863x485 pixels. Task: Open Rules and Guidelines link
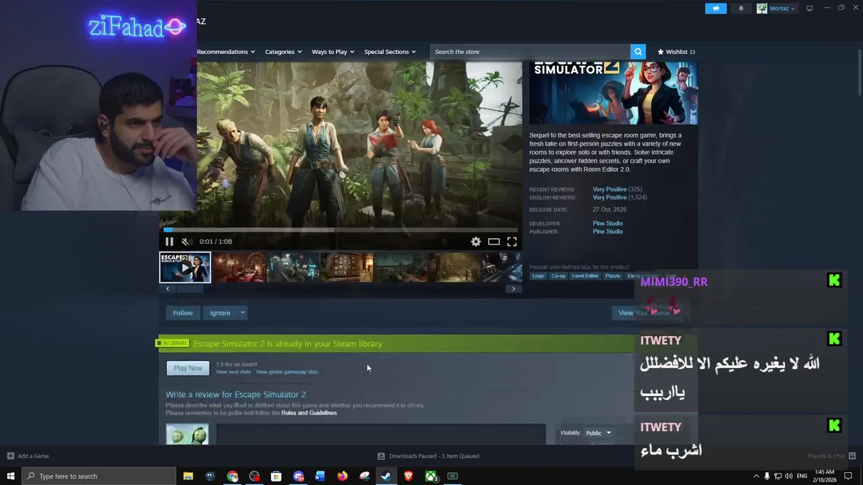point(309,413)
